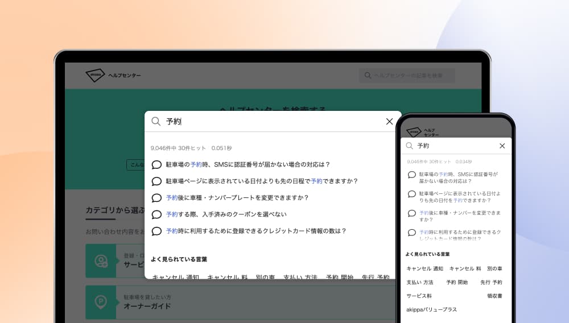Screen dimensions: 569x323
Task: Click the magnifier icon in phone search bar
Action: pos(409,146)
